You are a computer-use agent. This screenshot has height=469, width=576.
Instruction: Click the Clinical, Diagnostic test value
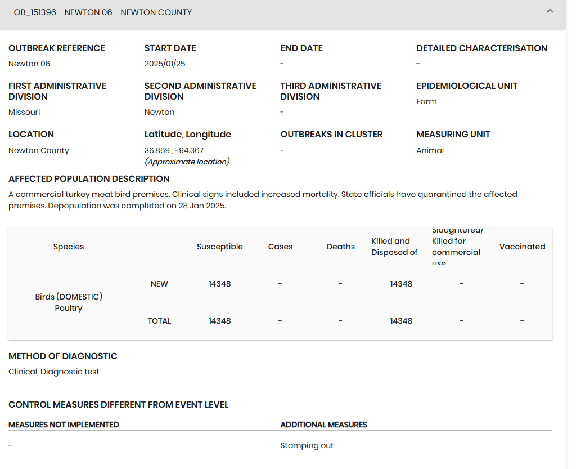54,372
